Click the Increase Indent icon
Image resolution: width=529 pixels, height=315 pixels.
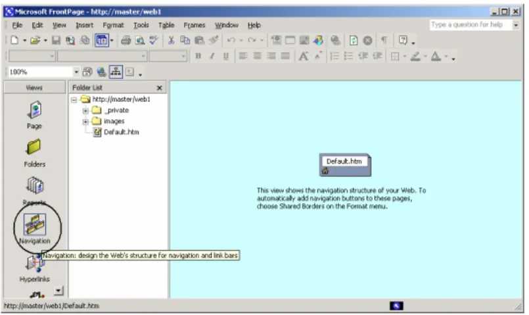pos(377,56)
